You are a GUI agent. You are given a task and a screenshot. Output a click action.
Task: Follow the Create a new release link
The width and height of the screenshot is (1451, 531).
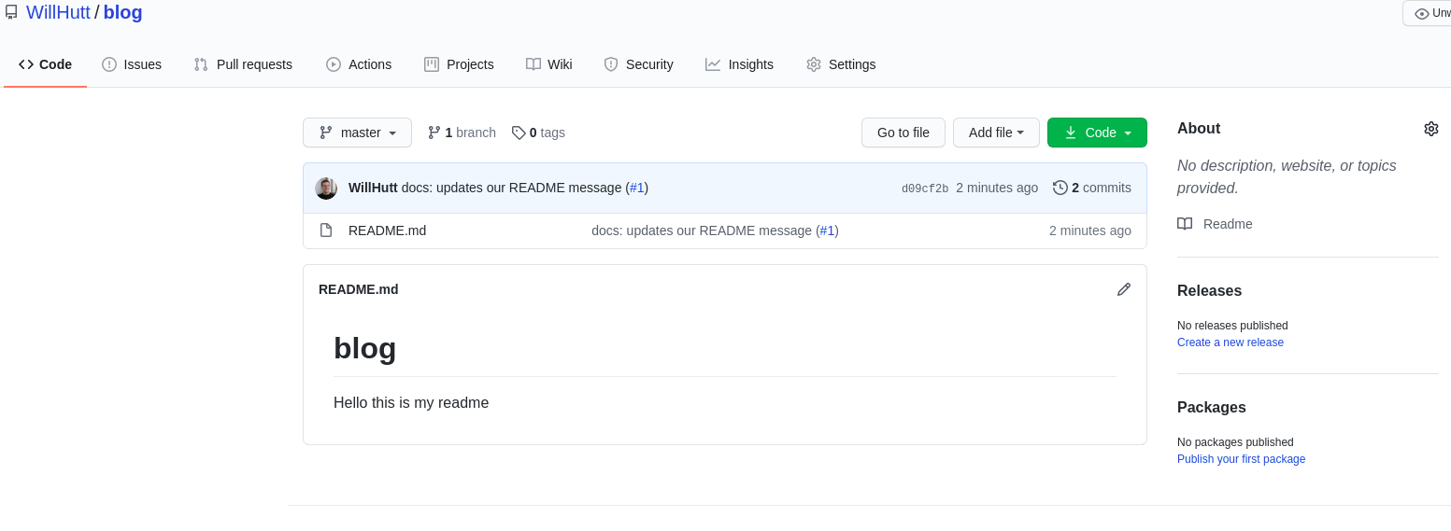(1230, 342)
